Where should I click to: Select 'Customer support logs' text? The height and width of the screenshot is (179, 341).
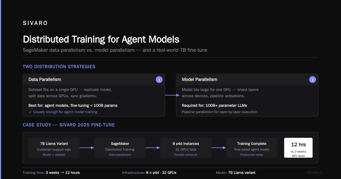coord(54,149)
